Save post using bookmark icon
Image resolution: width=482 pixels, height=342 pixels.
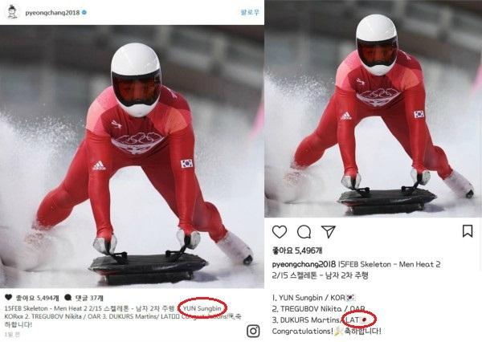click(x=468, y=231)
